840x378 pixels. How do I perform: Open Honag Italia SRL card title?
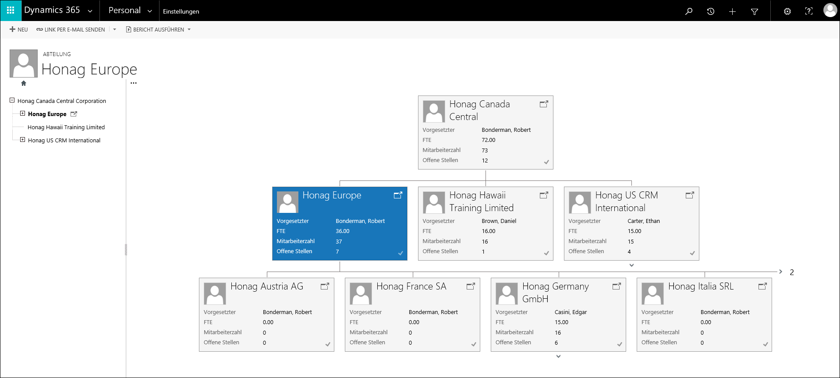coord(701,286)
